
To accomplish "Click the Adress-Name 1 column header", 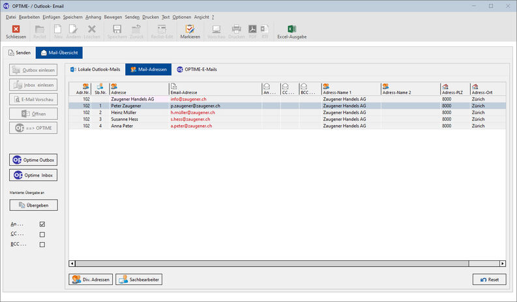I will (351, 89).
